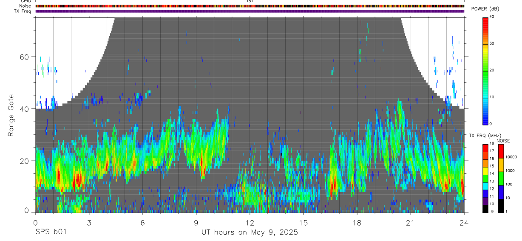Click the 'TX FRQ (MHz)' legend title
Screen dimensions: 522x241
485,136
